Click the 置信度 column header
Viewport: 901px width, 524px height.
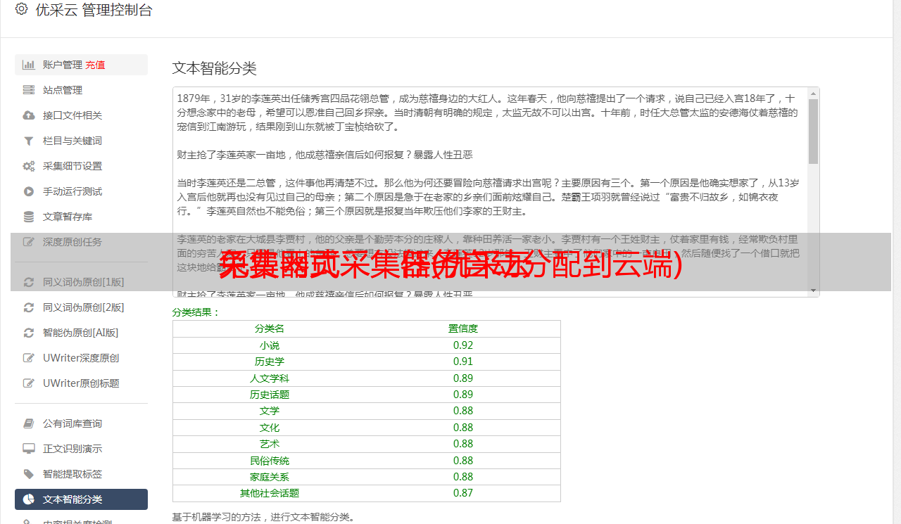coord(463,328)
